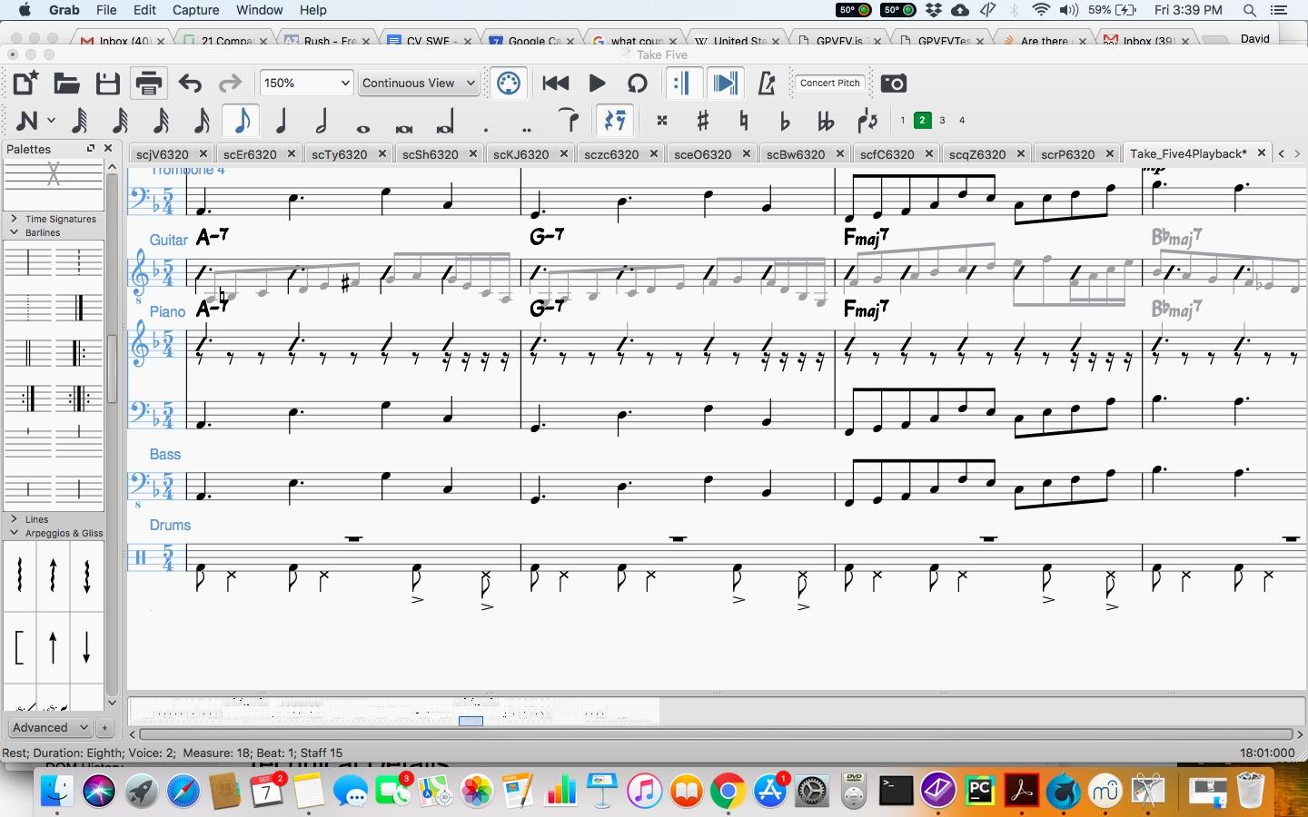The width and height of the screenshot is (1308, 817).
Task: Take a screenshot with image capture
Action: tap(894, 84)
